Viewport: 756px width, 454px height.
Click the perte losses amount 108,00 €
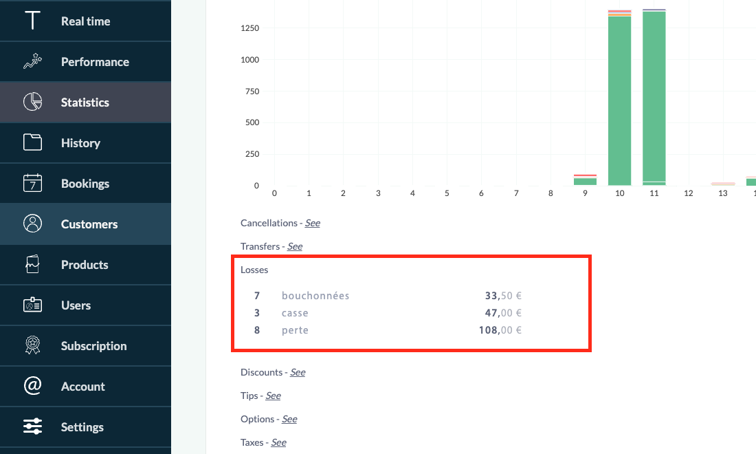pos(500,330)
